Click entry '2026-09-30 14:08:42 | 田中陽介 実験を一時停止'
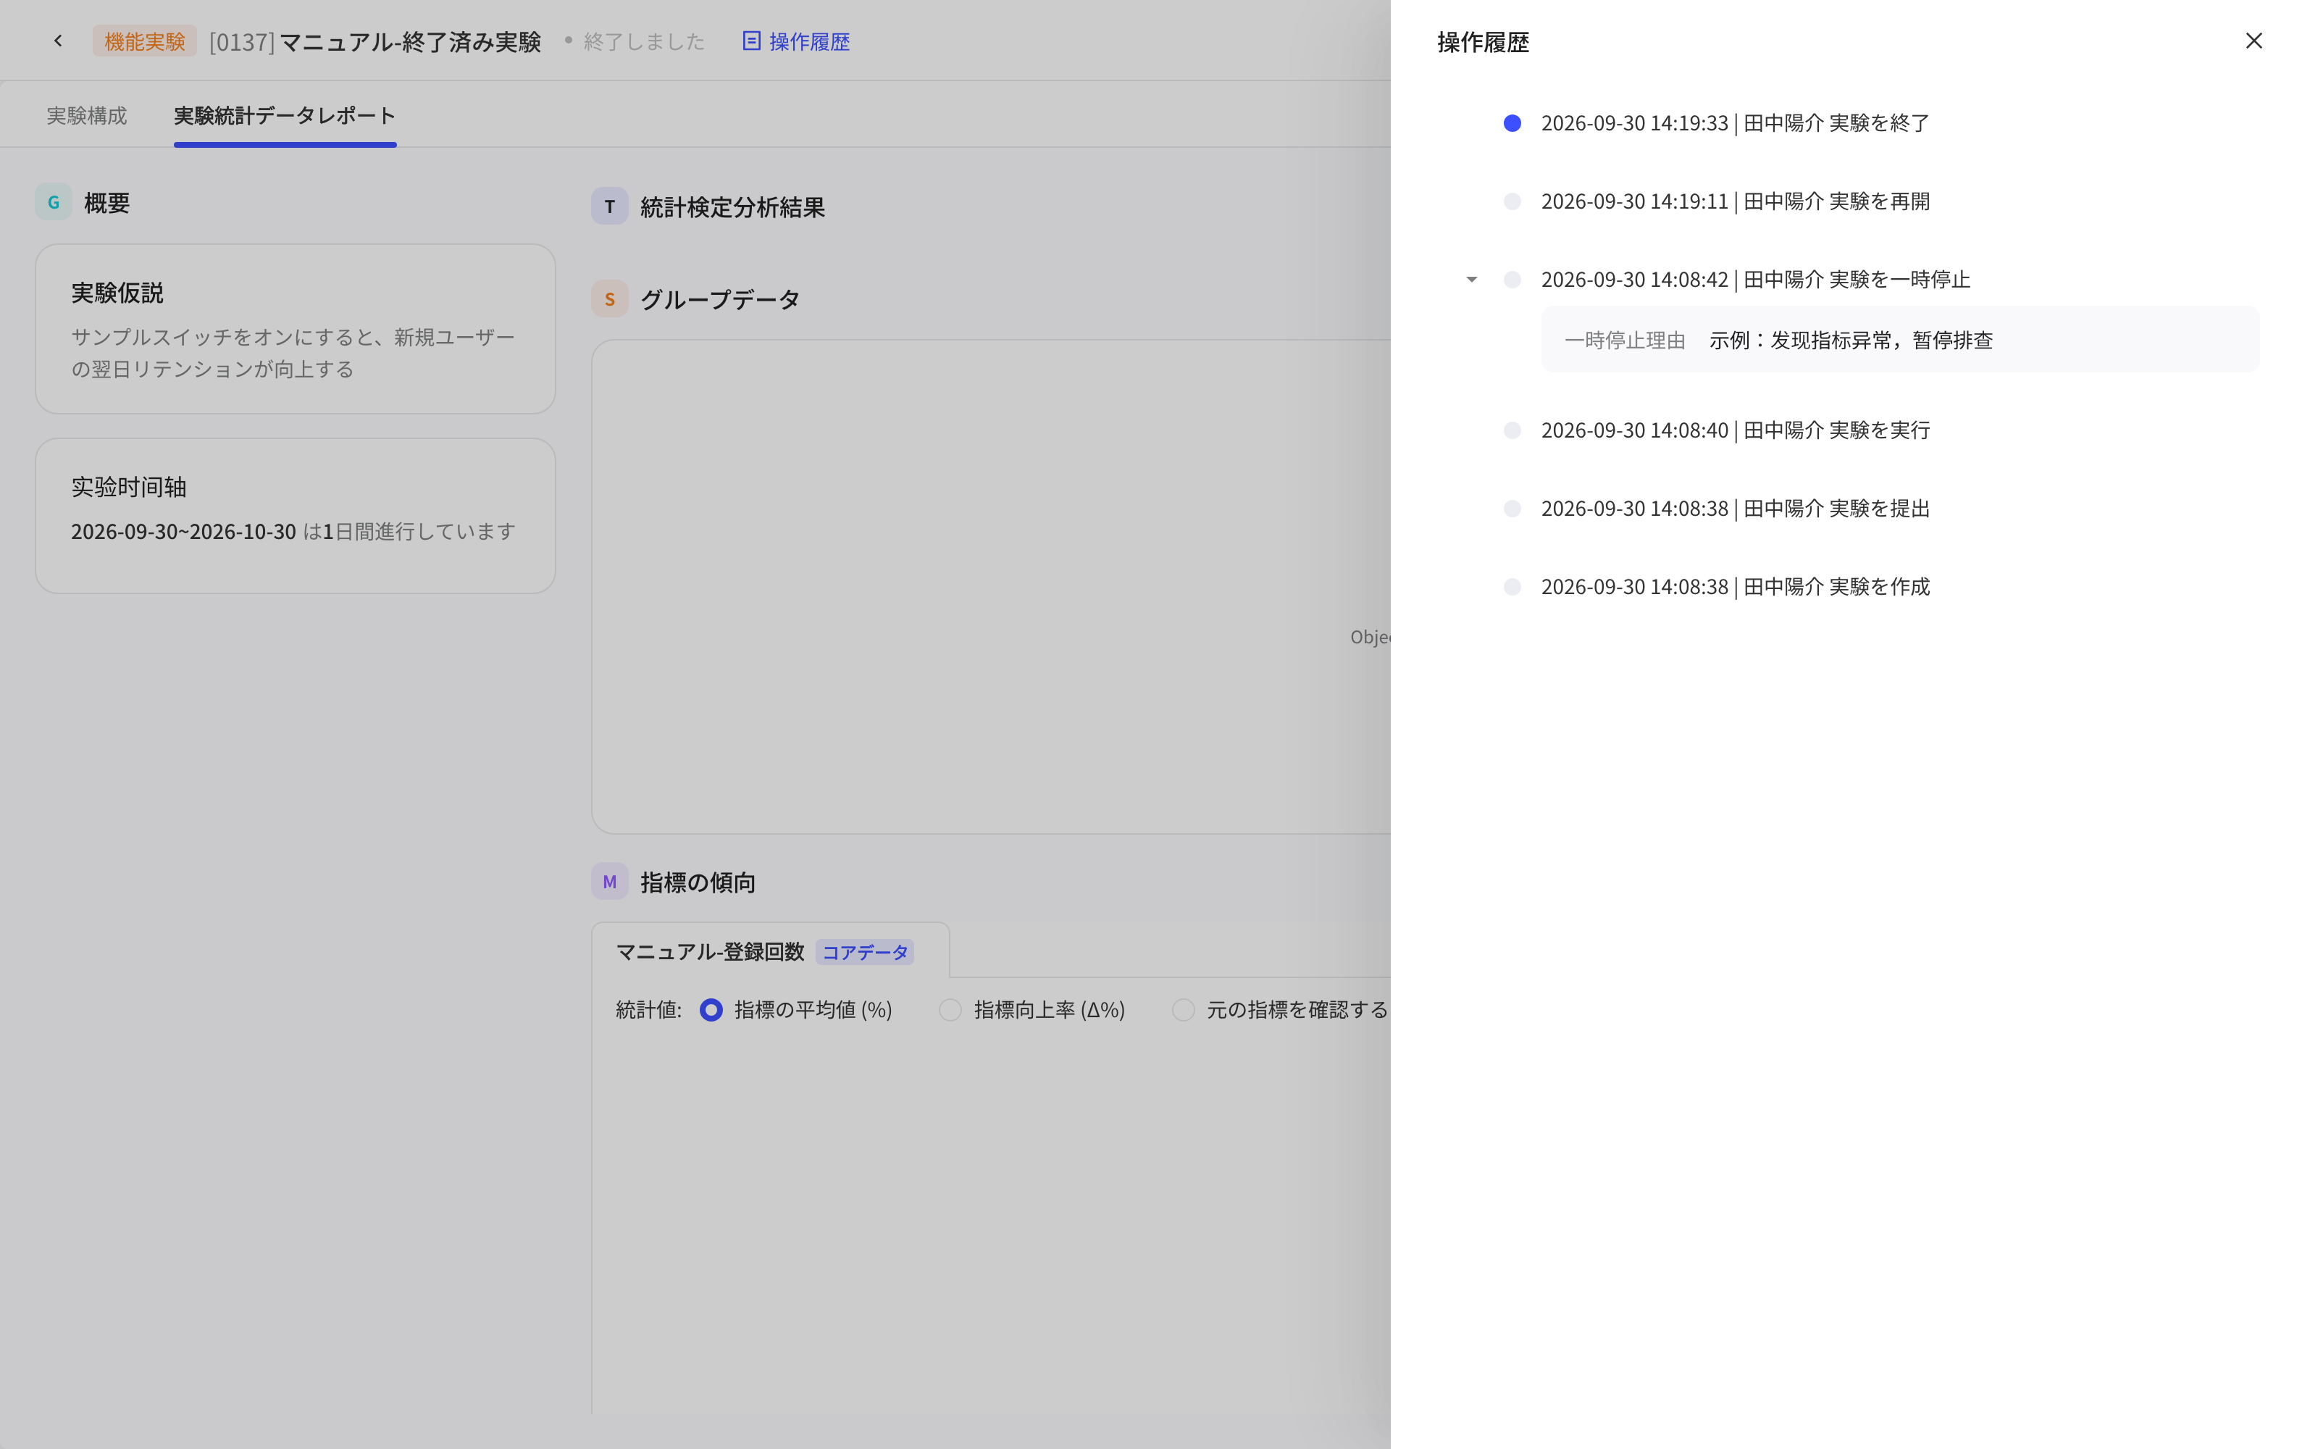The width and height of the screenshot is (2318, 1449). click(1754, 280)
